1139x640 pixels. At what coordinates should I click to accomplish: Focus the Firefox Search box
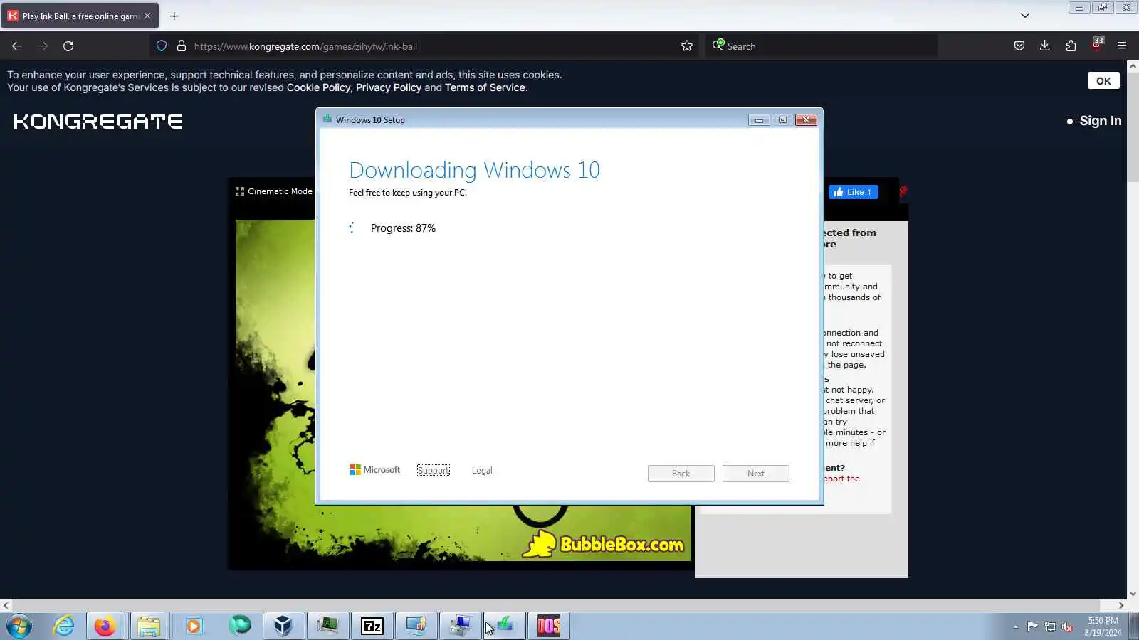pos(822,46)
